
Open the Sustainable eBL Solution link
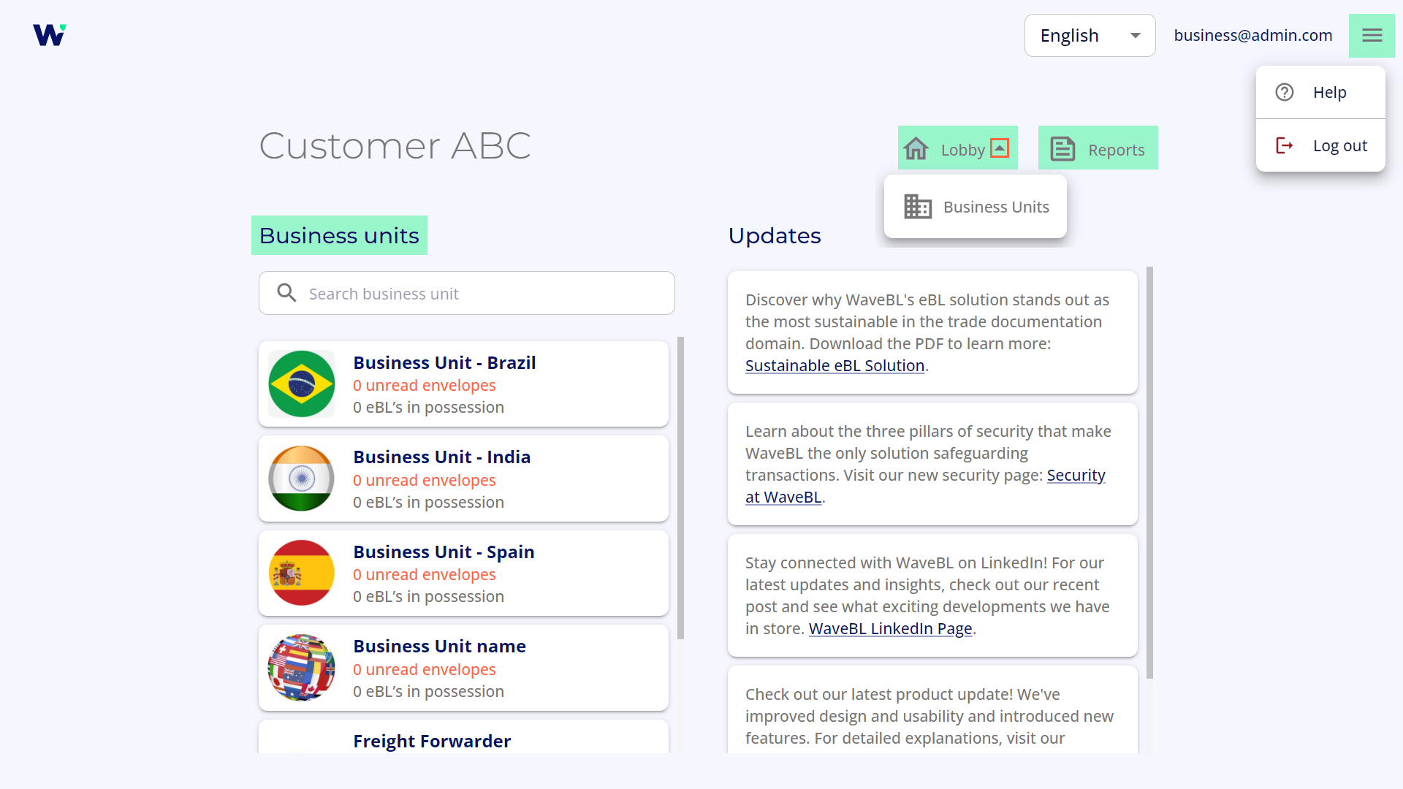835,365
